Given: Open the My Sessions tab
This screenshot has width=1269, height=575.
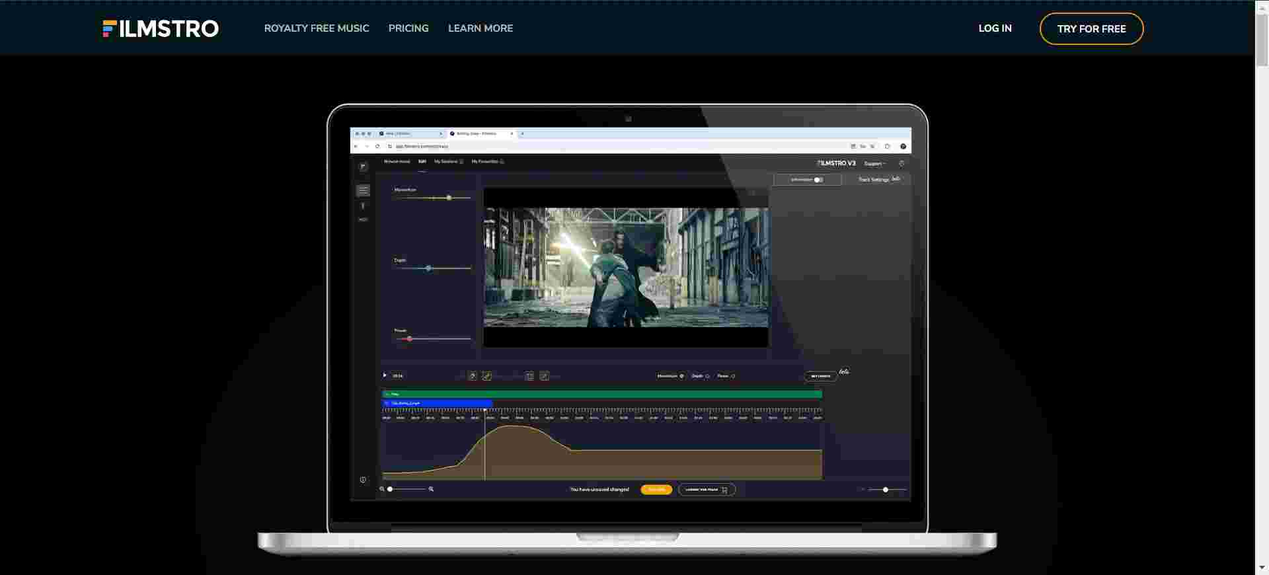Looking at the screenshot, I should click(448, 161).
